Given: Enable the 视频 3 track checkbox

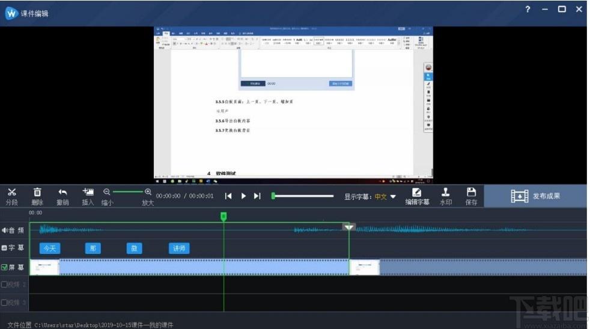Looking at the screenshot, I should 4,303.
